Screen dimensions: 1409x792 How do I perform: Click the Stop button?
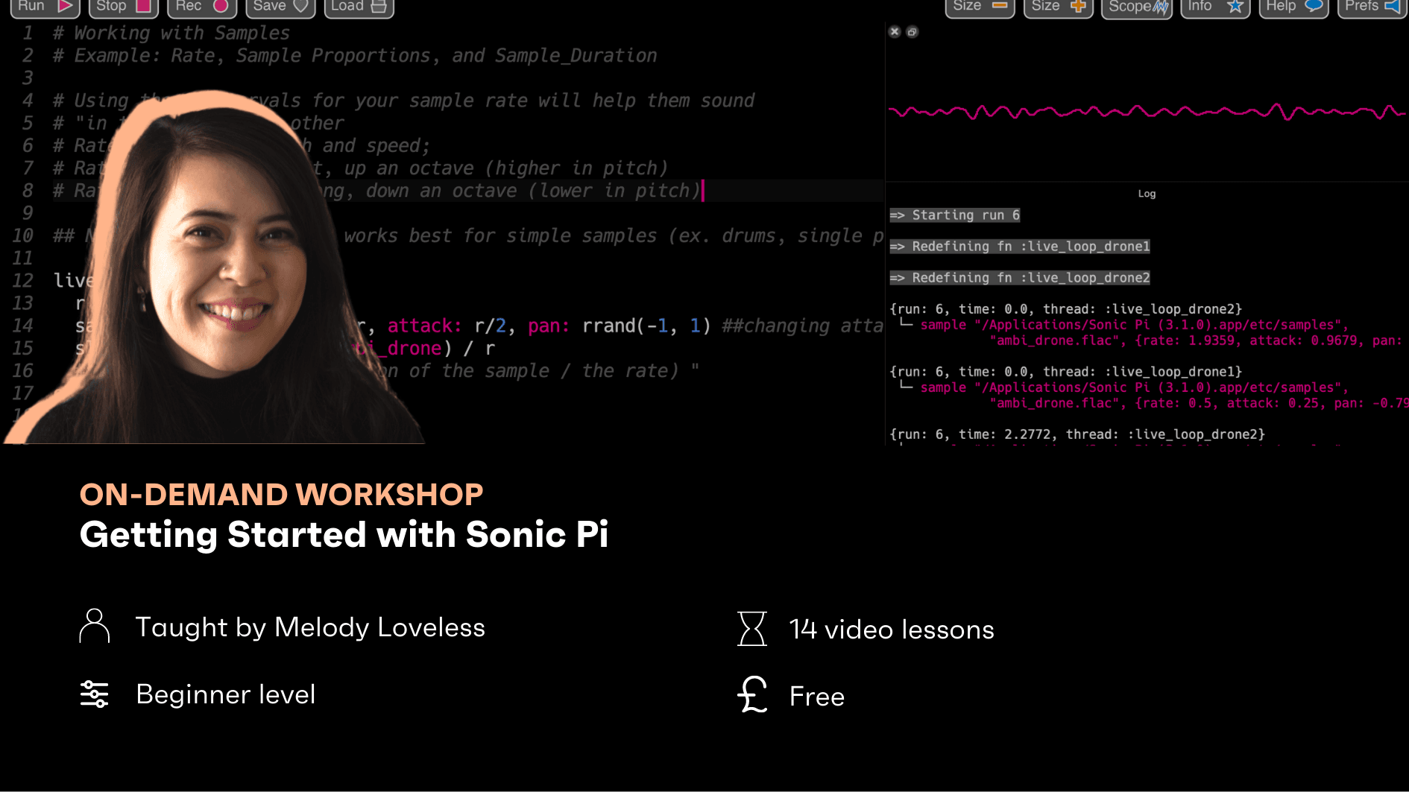click(x=123, y=7)
